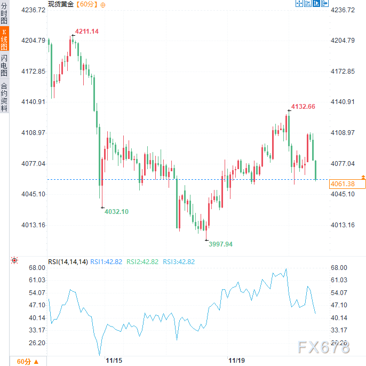366x366 pixels.
Task: Click the screen icon at toolbar's right end
Action: pyautogui.click(x=325, y=4)
